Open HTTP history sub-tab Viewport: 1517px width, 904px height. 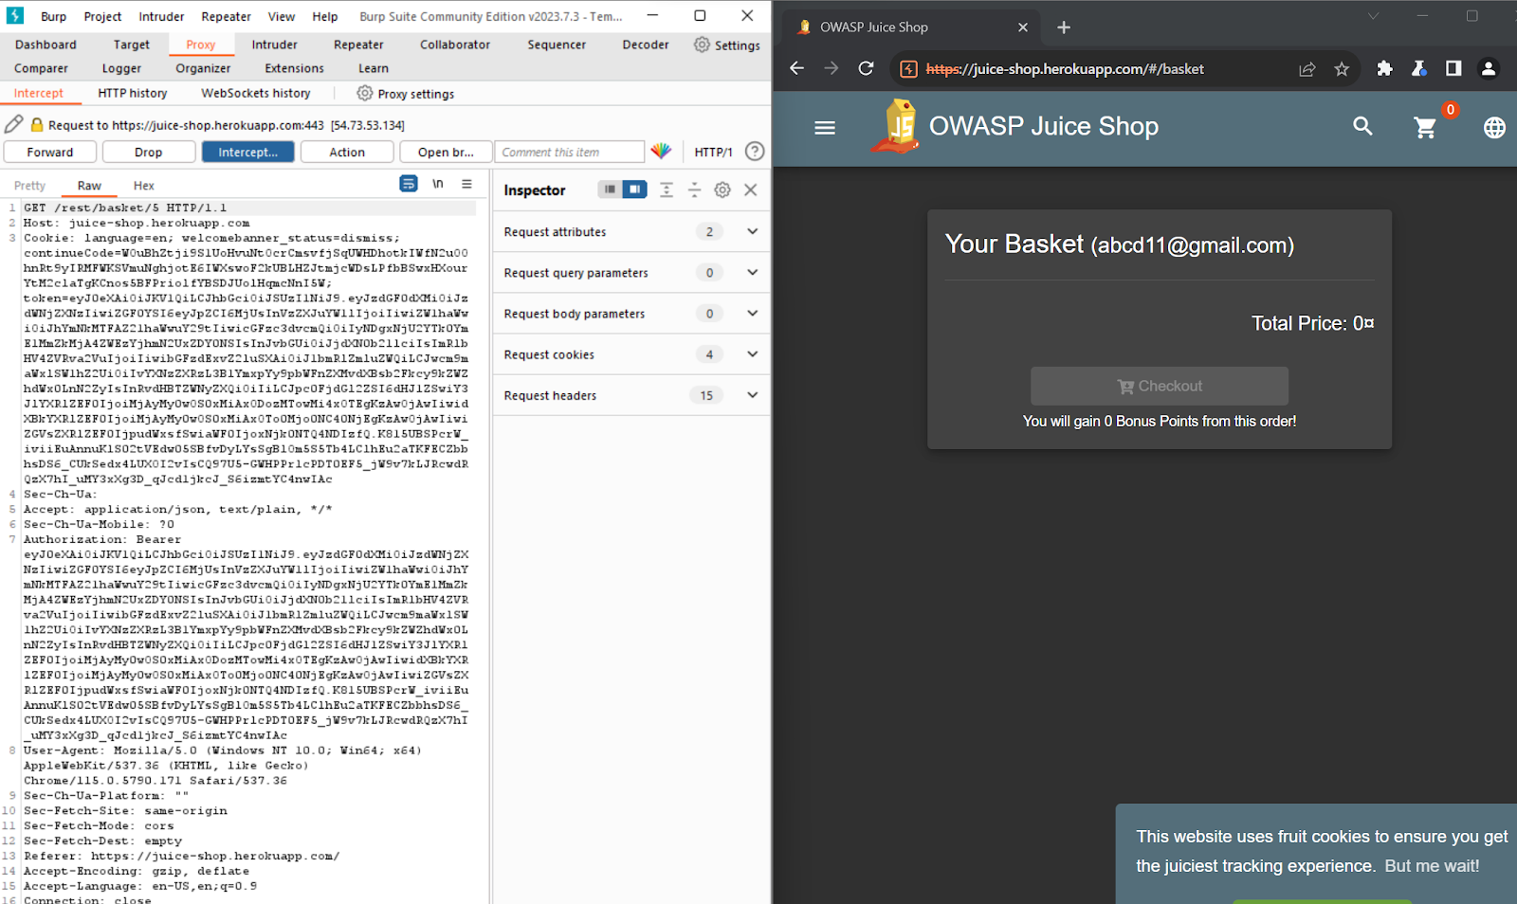[133, 93]
